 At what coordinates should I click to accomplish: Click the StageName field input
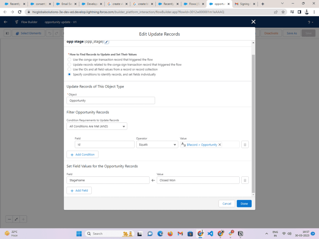(108, 180)
